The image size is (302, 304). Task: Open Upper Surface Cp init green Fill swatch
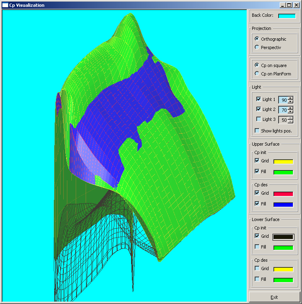[x=283, y=172]
